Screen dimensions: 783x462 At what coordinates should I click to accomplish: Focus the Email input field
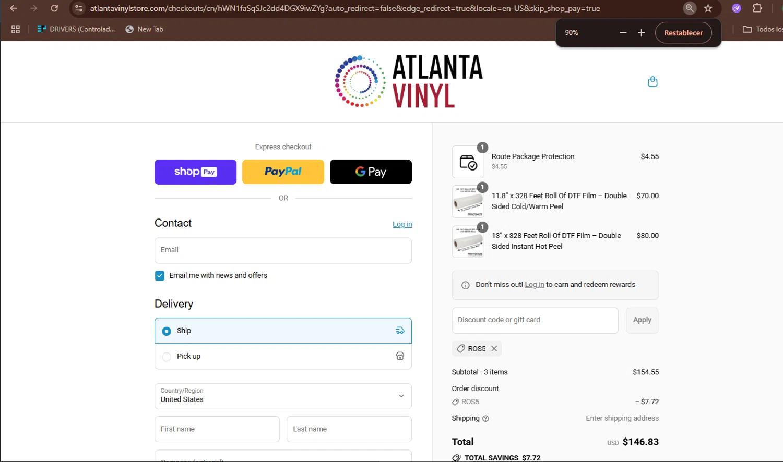283,250
